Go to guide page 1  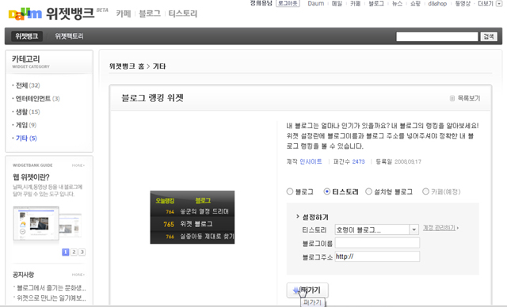(x=65, y=252)
